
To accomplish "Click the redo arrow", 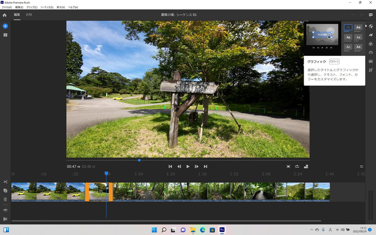I will click(x=362, y=15).
